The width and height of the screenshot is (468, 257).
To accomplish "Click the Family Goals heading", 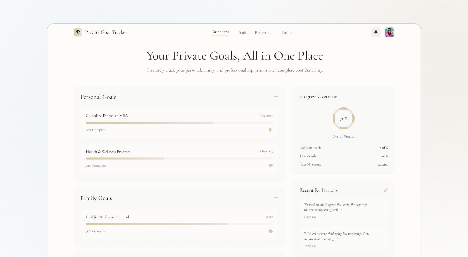I will (x=96, y=198).
